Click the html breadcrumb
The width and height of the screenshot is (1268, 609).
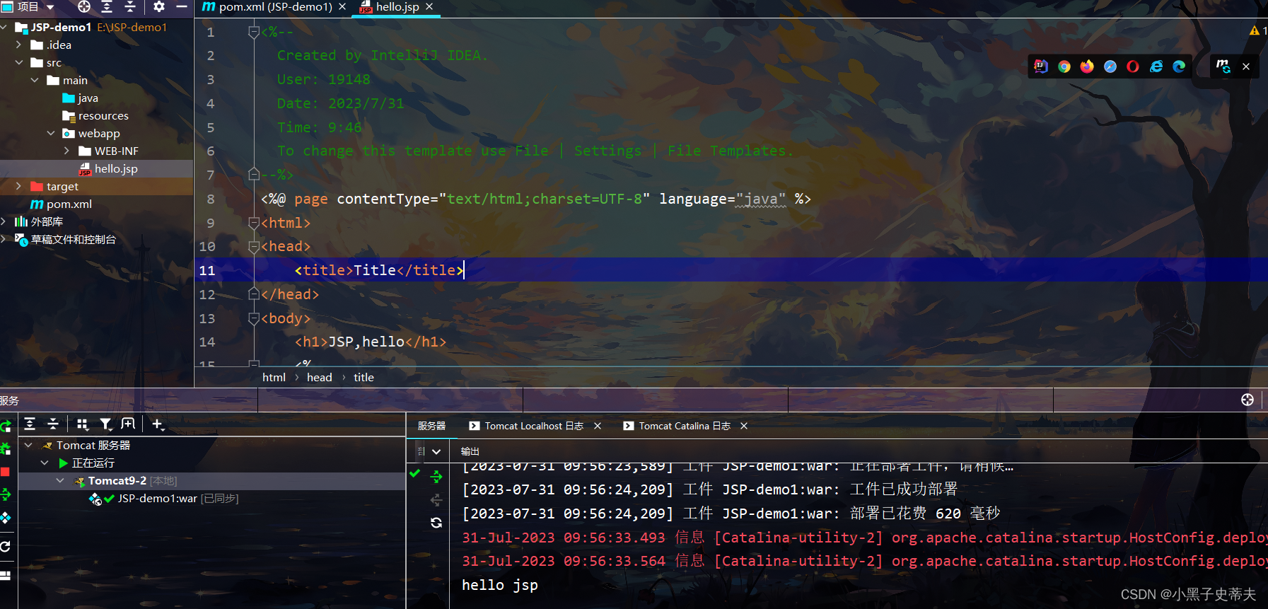pyautogui.click(x=274, y=377)
